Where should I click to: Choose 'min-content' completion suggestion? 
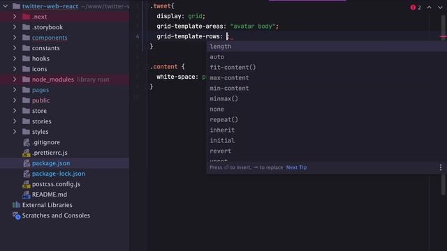pos(327,89)
